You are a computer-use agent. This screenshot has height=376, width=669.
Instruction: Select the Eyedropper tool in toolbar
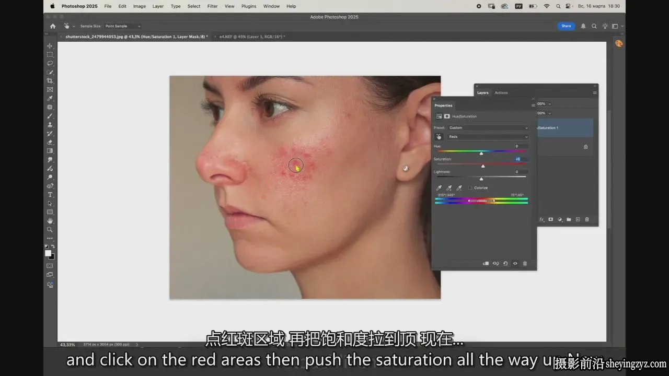tap(50, 98)
